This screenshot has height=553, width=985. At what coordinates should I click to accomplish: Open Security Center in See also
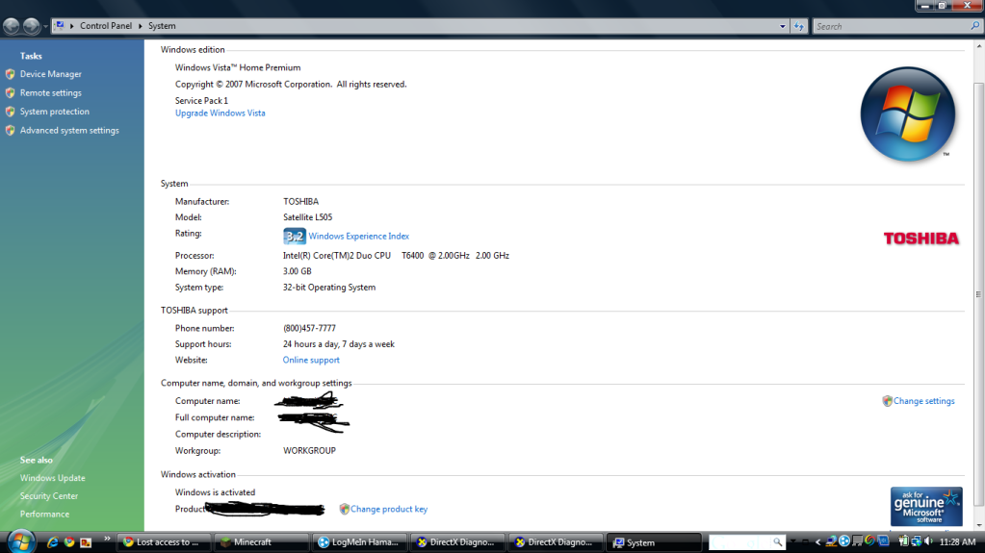point(49,496)
